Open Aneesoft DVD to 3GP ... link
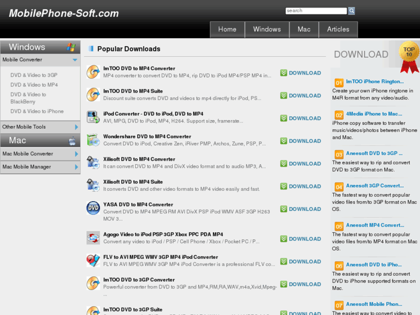 pos(374,153)
